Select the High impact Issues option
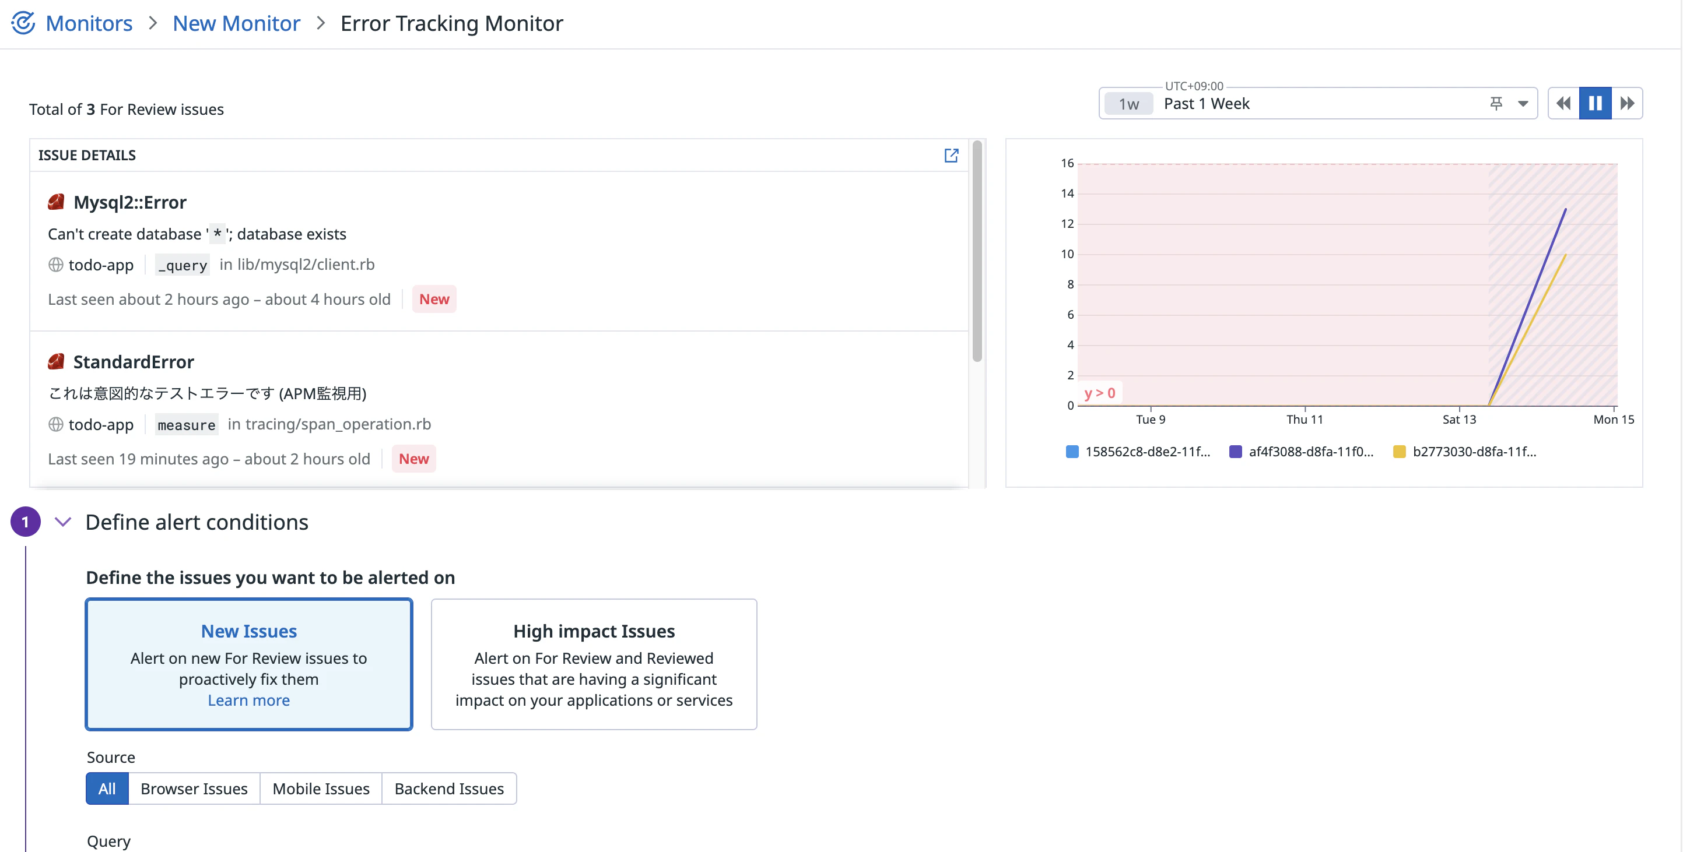This screenshot has width=1683, height=852. pyautogui.click(x=594, y=664)
